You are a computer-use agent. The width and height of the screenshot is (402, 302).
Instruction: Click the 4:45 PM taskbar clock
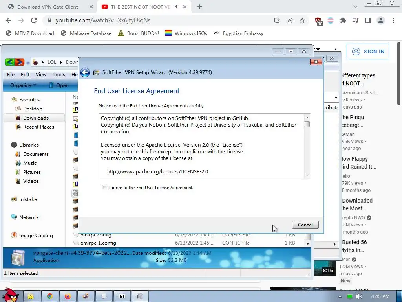tap(380, 296)
